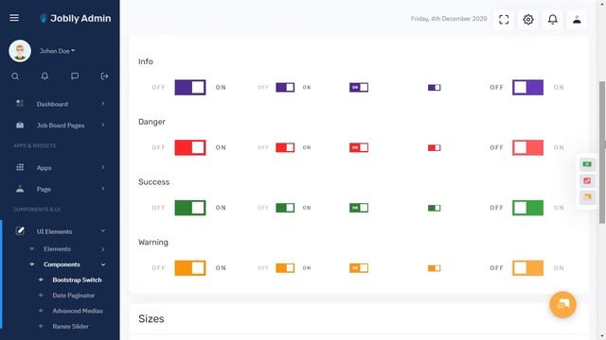Viewport: 606px width, 340px height.
Task: Open the hamburger menu icon
Action: click(x=14, y=18)
